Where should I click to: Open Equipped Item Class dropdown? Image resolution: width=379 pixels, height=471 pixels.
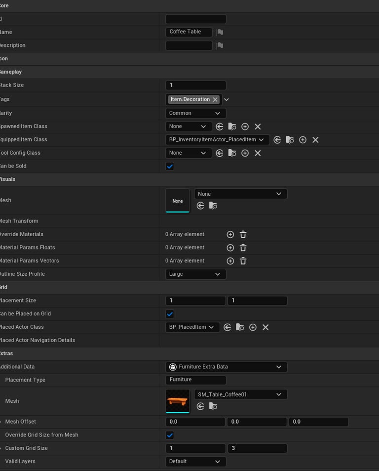tap(217, 140)
